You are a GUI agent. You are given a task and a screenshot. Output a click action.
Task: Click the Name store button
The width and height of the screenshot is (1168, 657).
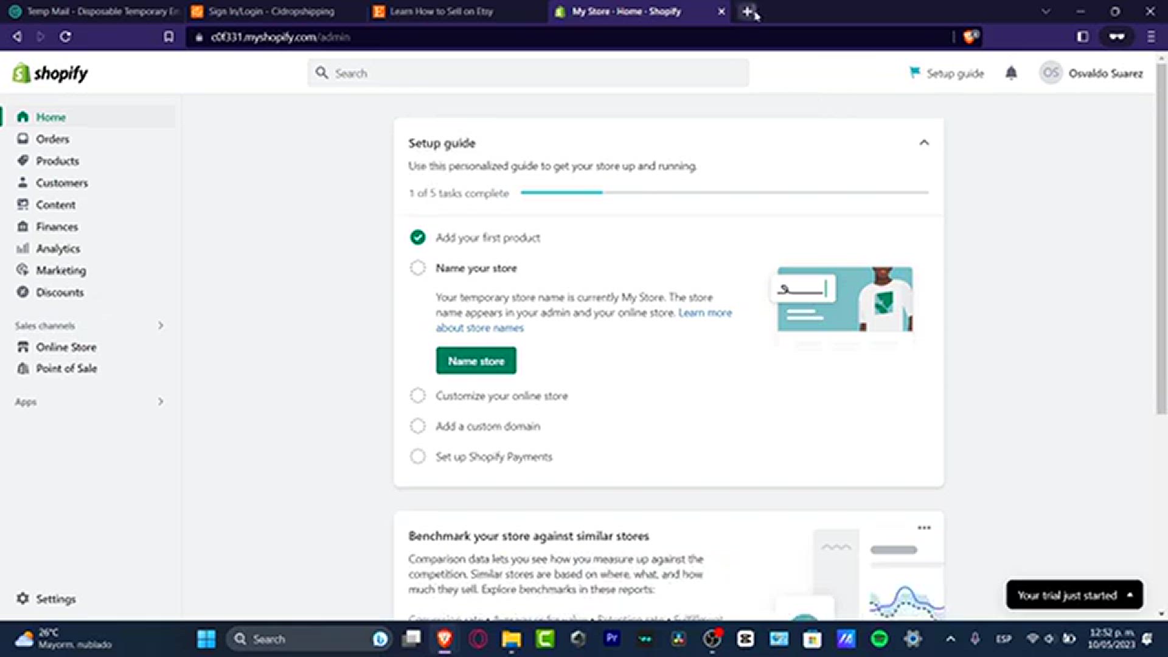tap(476, 361)
